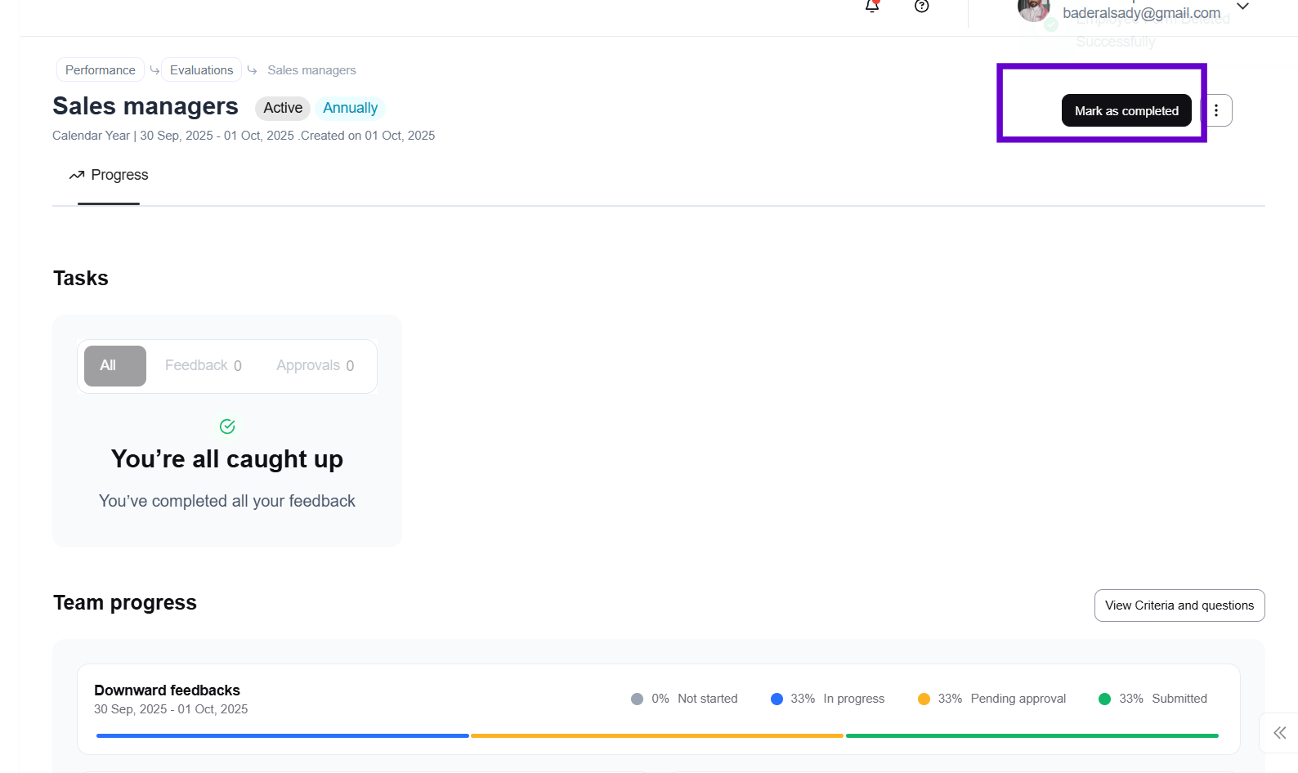Expand the account dropdown chevron

1242,7
